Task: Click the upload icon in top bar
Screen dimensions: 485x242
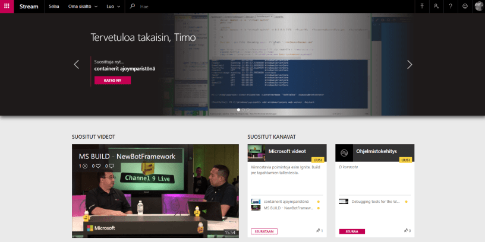Action: click(x=422, y=6)
